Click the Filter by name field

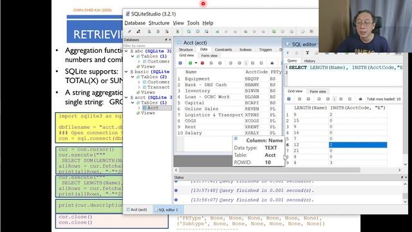click(x=147, y=46)
